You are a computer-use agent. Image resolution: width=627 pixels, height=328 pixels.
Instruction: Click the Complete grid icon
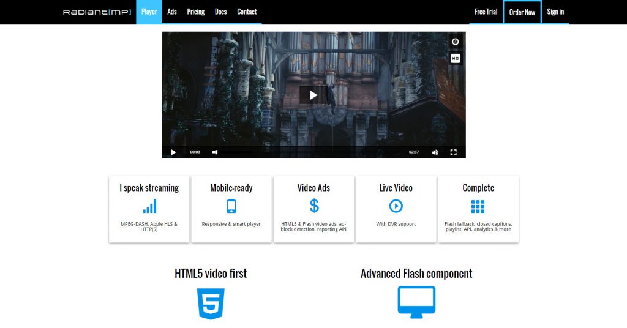[x=478, y=206]
